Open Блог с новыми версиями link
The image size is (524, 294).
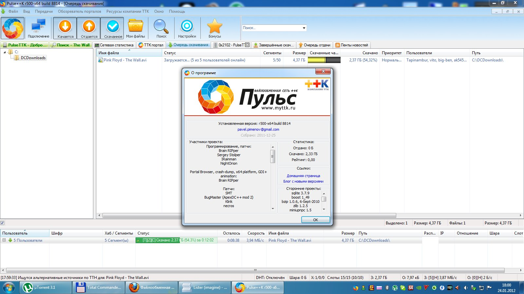coord(303,181)
